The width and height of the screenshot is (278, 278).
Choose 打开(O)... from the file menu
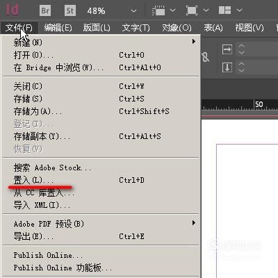pyautogui.click(x=101, y=55)
